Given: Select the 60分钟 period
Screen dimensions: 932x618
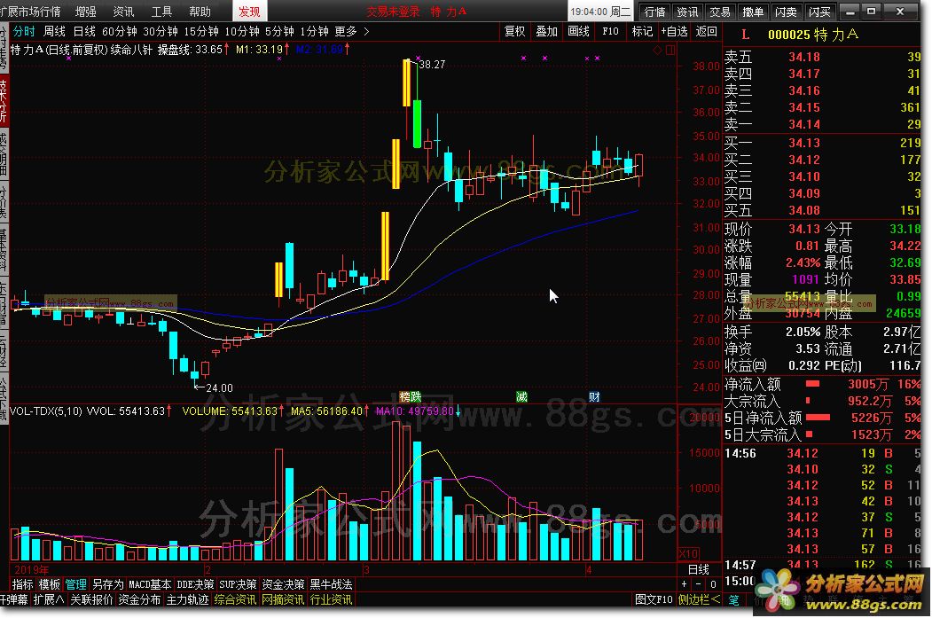Looking at the screenshot, I should coord(120,32).
